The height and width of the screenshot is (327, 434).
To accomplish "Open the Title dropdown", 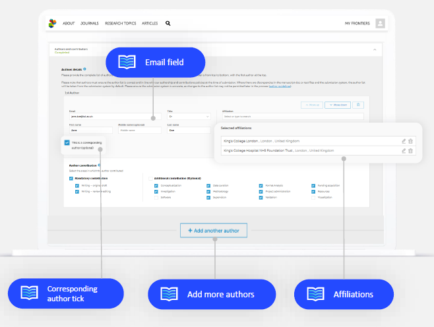I will click(x=189, y=117).
